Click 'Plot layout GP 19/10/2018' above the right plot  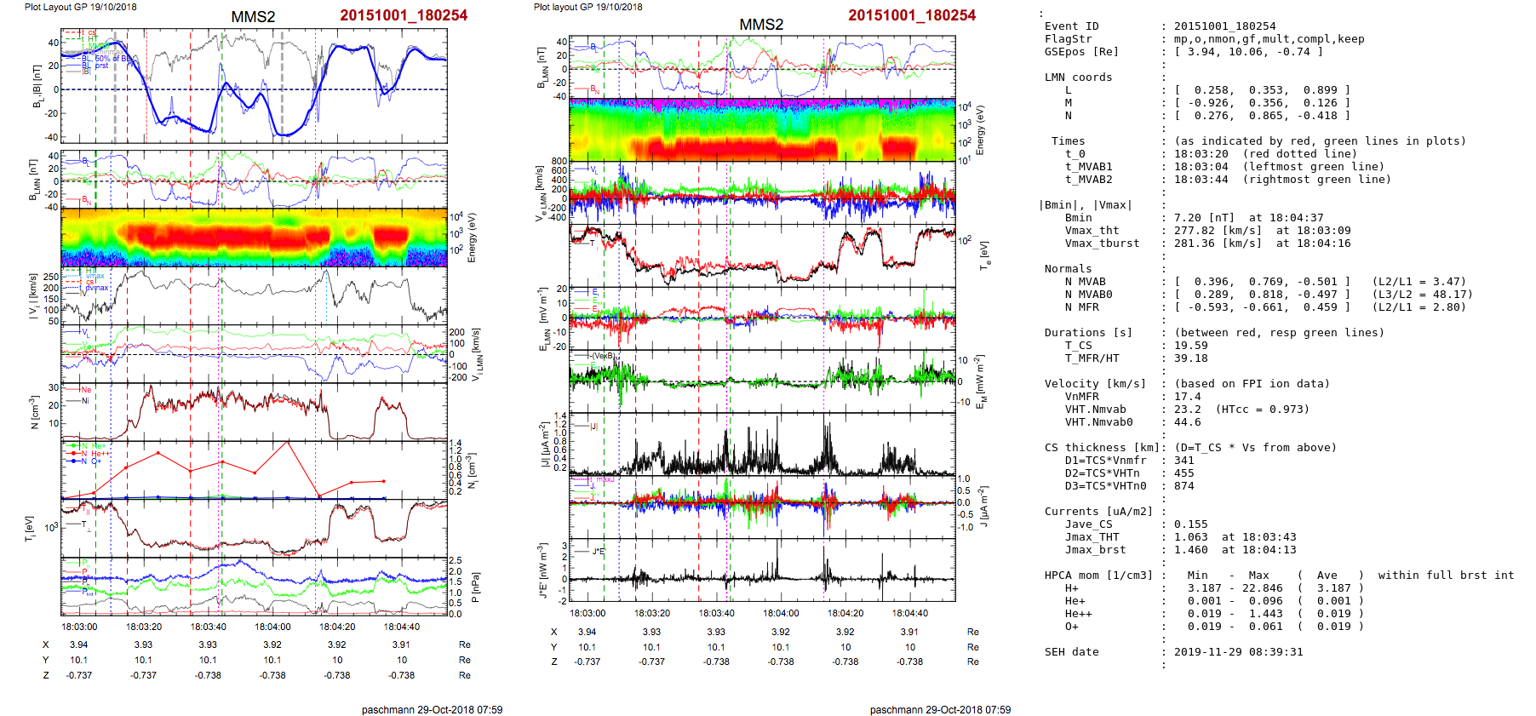[588, 7]
